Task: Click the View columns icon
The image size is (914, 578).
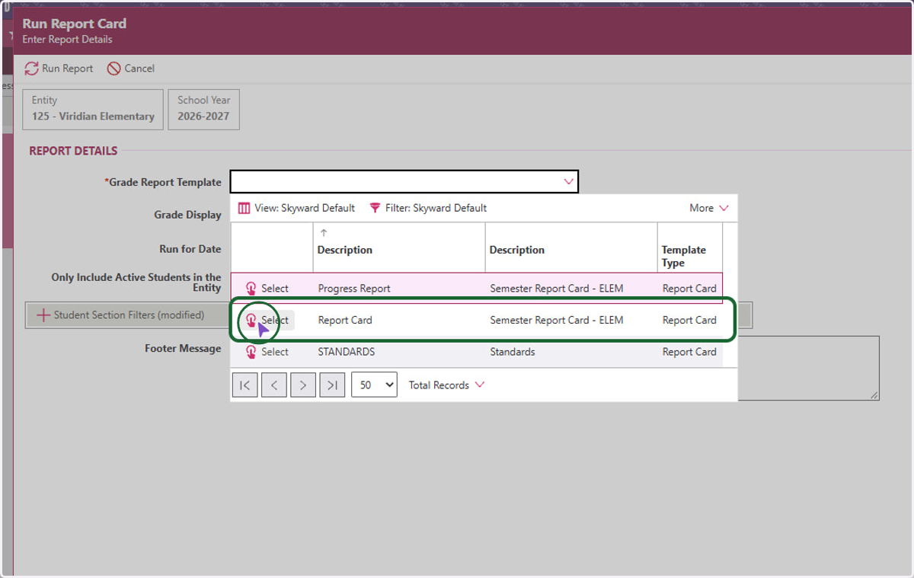Action: [x=244, y=208]
